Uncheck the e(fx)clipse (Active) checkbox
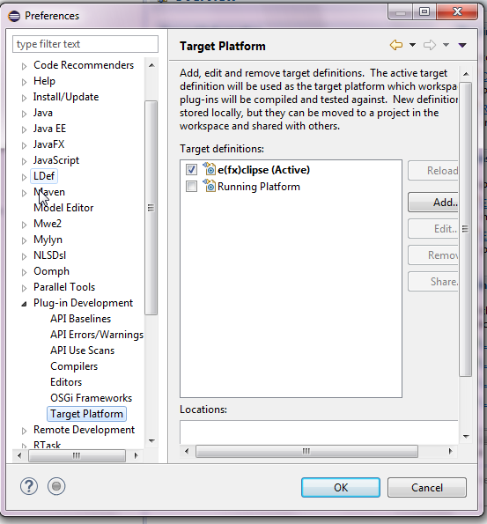Viewport: 487px width, 524px height. tap(191, 169)
